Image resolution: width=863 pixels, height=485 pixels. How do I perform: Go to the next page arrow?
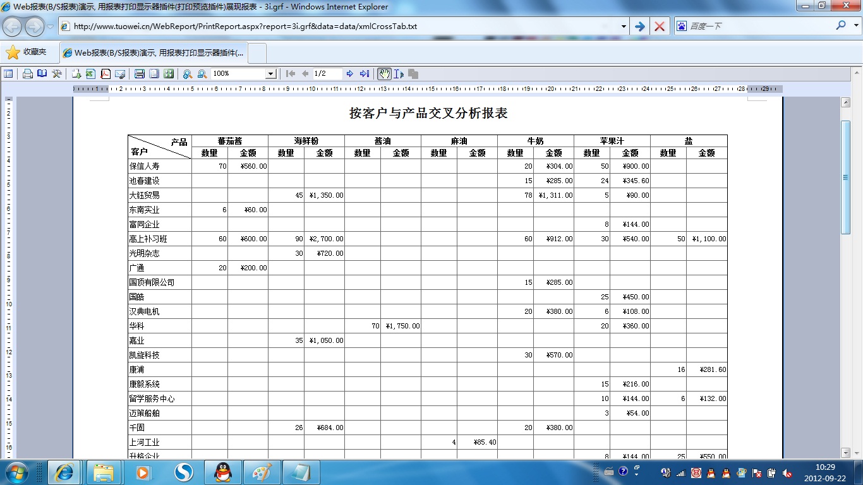tap(350, 74)
